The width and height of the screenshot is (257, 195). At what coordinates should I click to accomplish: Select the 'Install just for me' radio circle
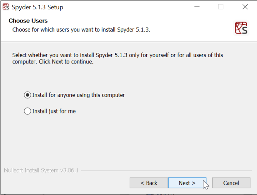[27, 111]
